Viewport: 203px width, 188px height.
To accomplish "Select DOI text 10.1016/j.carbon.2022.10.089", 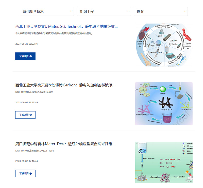I will [37, 92].
